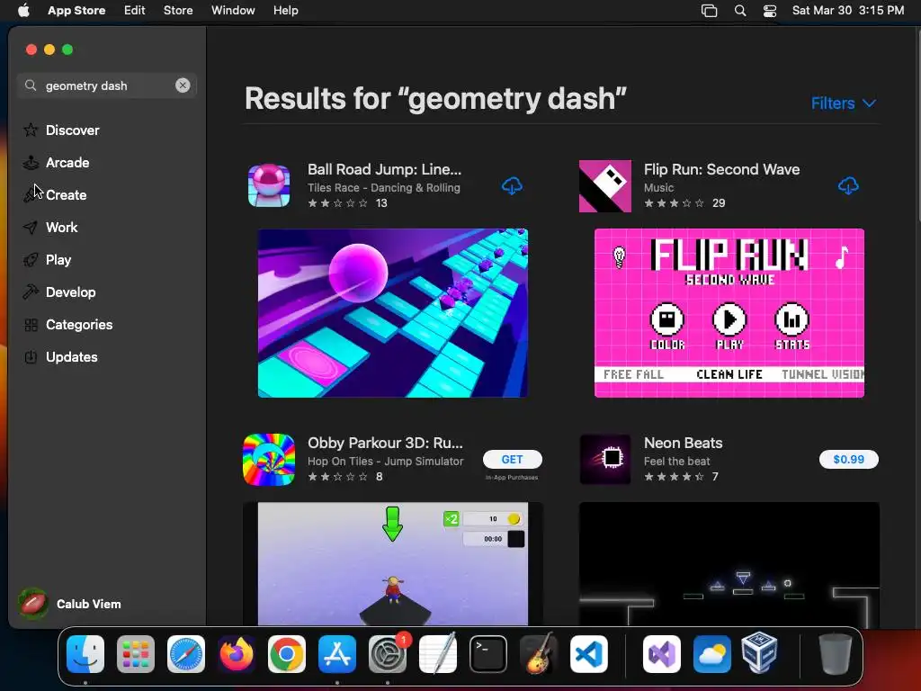Image resolution: width=921 pixels, height=691 pixels.
Task: Buy Neon Beats for $0.99
Action: 849,460
